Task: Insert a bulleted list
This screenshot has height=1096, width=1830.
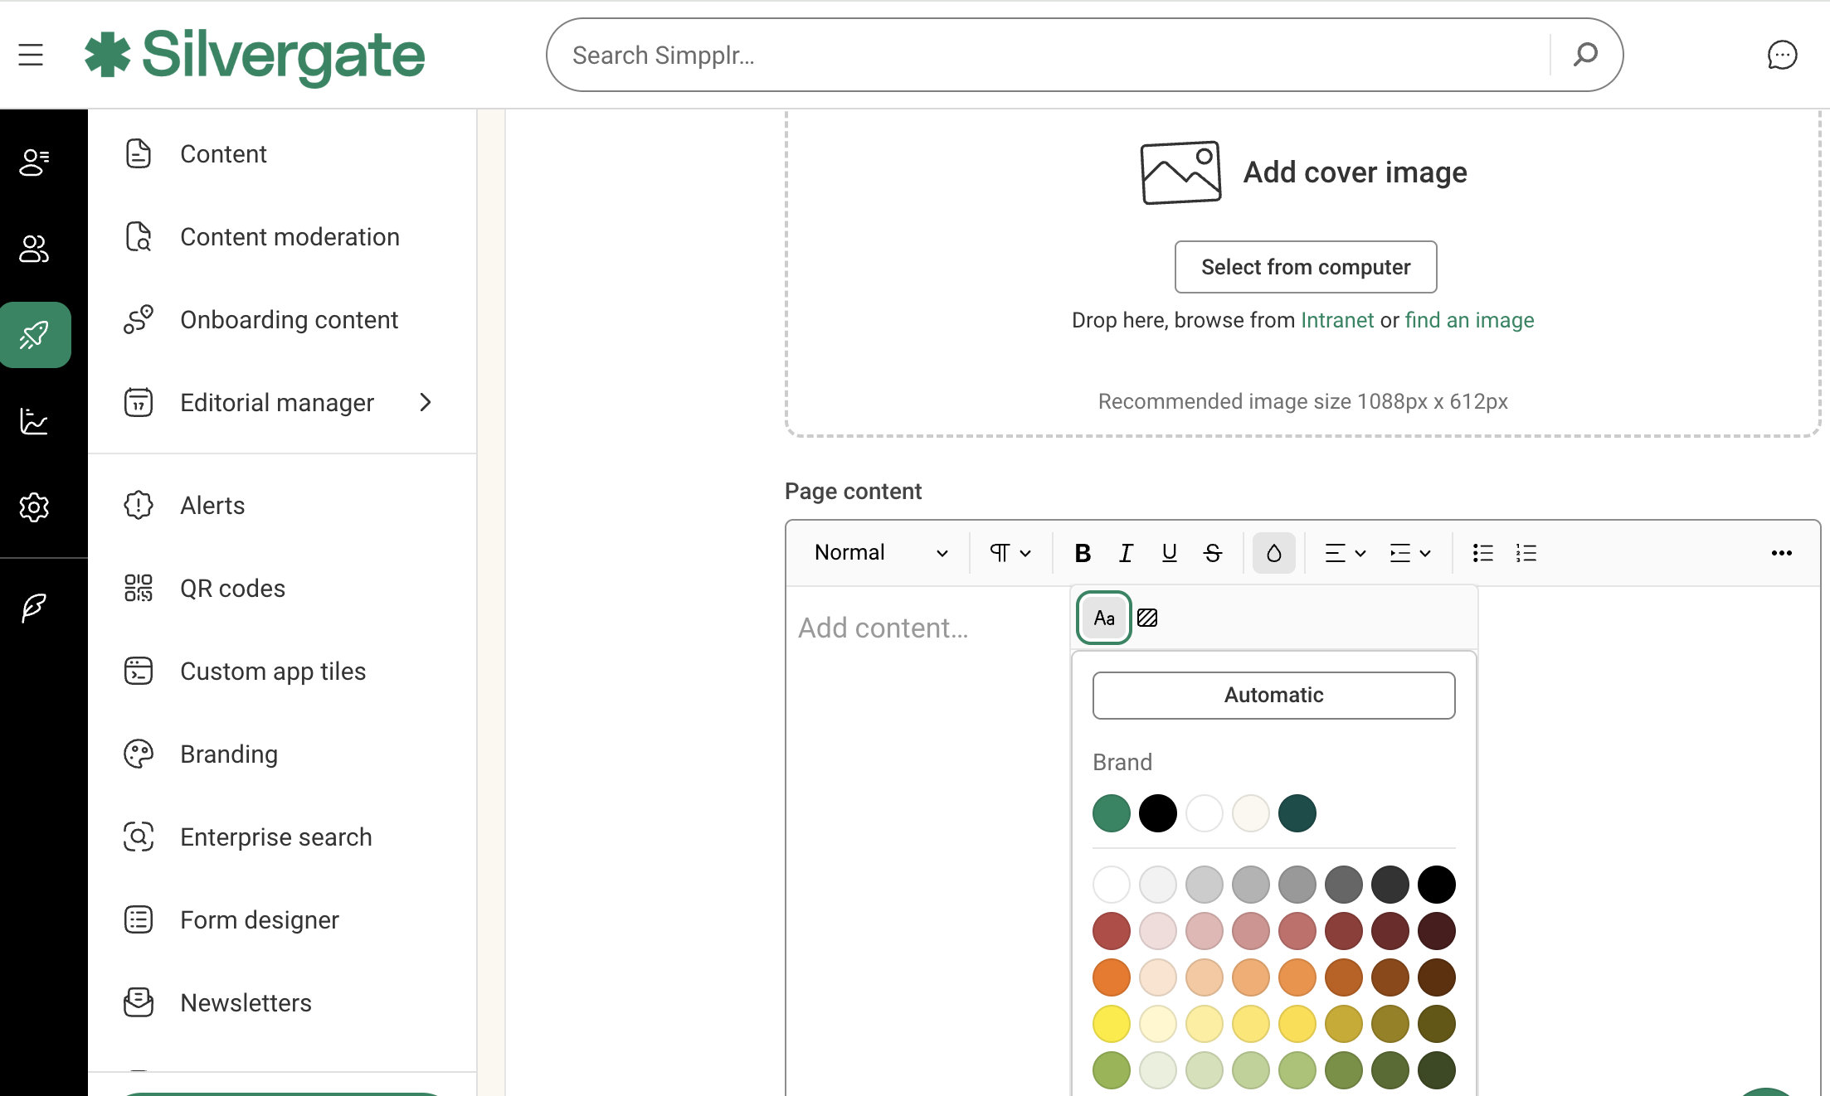Action: (x=1482, y=553)
